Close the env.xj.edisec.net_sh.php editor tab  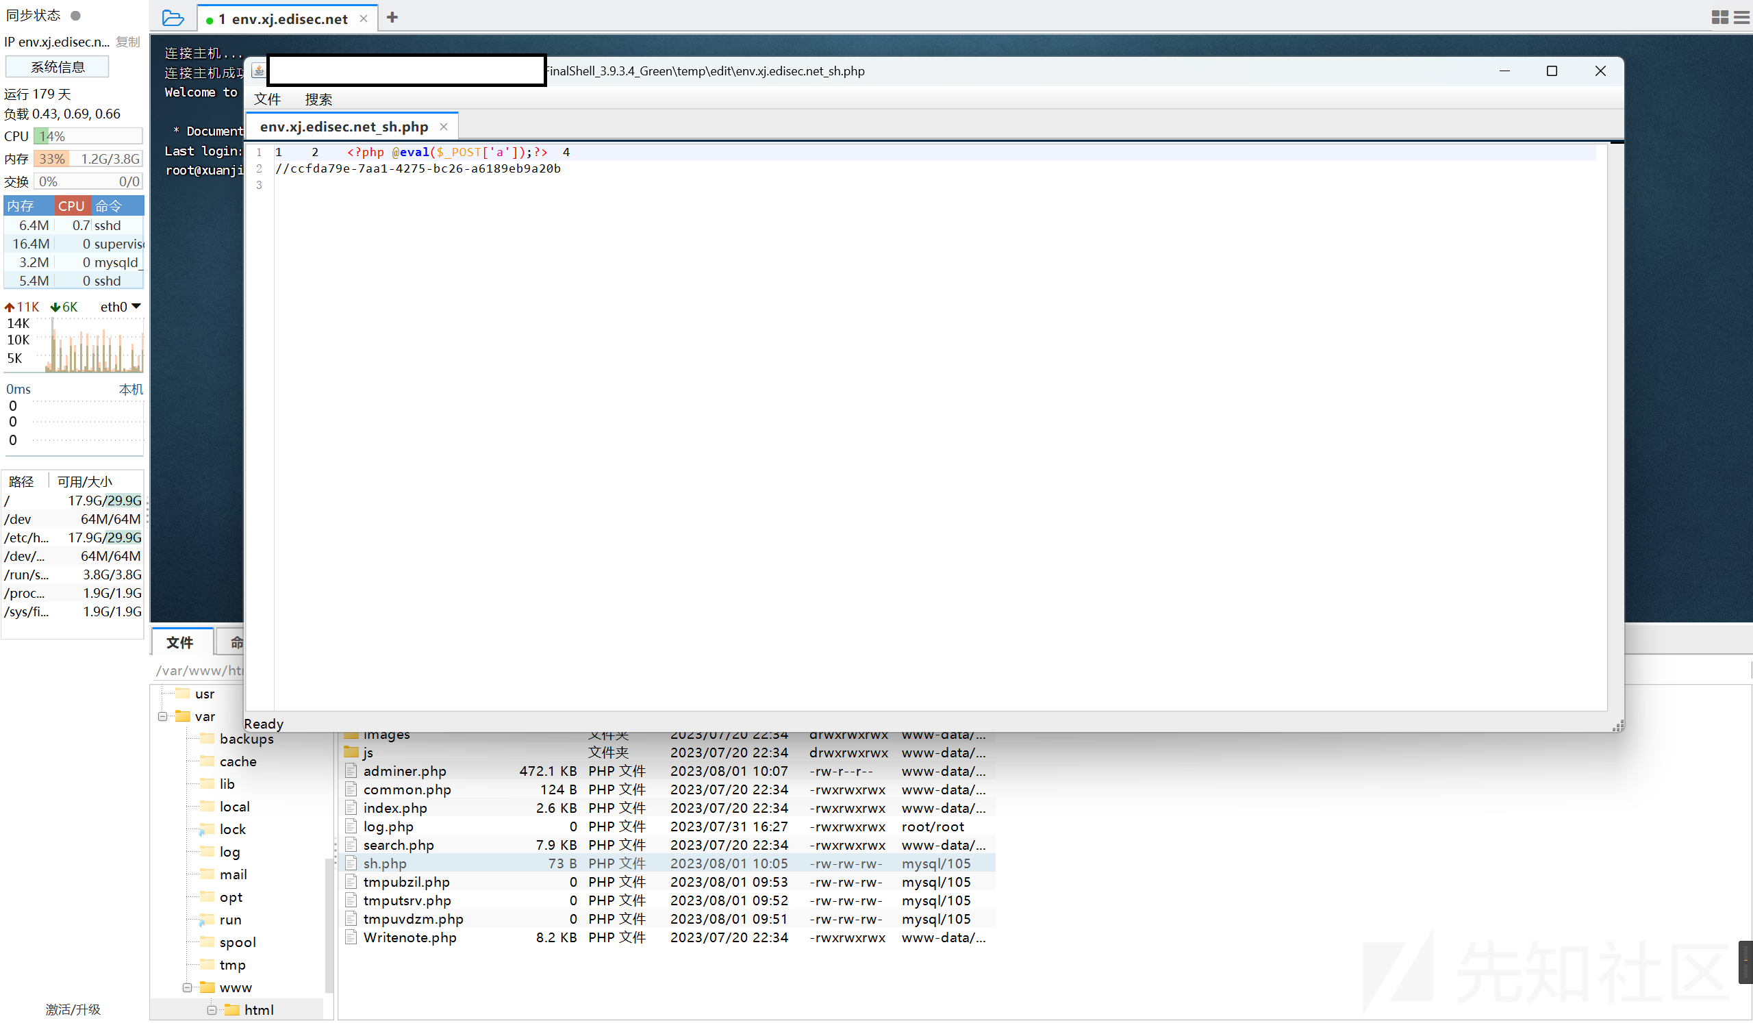[x=443, y=127]
